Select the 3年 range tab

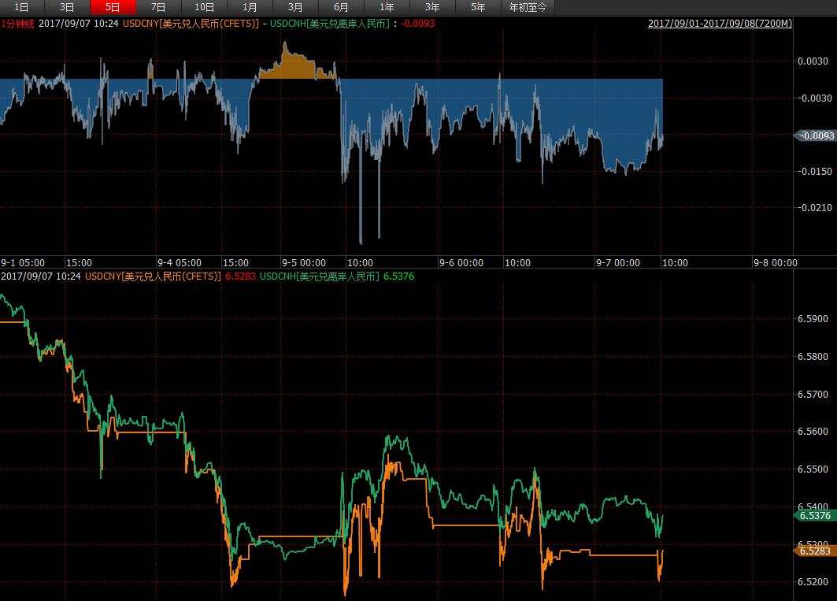433,7
